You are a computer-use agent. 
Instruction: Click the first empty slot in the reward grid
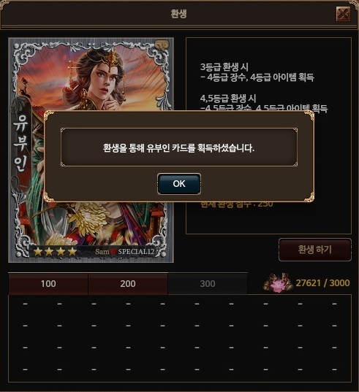click(x=25, y=304)
